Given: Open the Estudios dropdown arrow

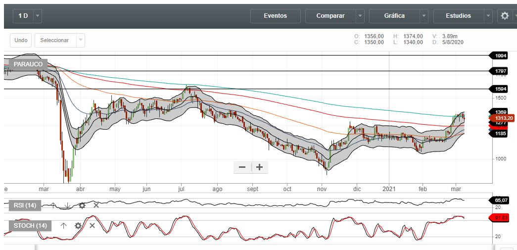Looking at the screenshot, I should coord(488,16).
